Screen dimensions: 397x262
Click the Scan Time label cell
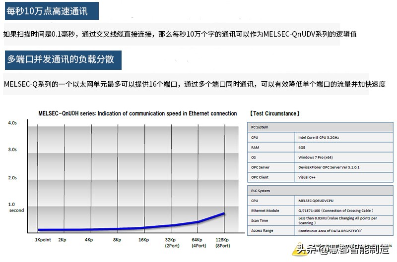click(x=271, y=220)
